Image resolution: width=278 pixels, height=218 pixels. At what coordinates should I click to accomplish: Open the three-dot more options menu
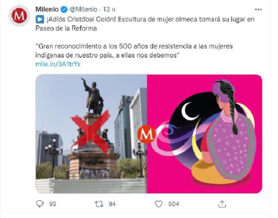(x=258, y=10)
